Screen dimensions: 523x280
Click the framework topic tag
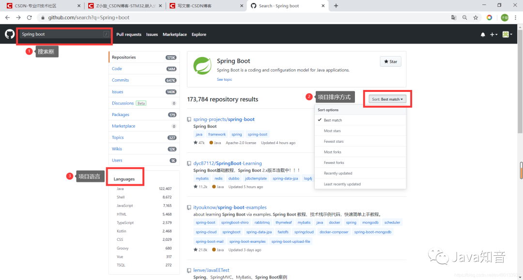tap(217, 134)
